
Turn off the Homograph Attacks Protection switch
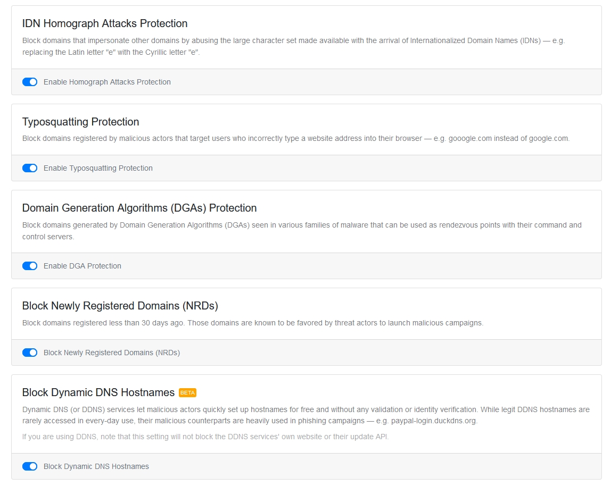pyautogui.click(x=30, y=82)
